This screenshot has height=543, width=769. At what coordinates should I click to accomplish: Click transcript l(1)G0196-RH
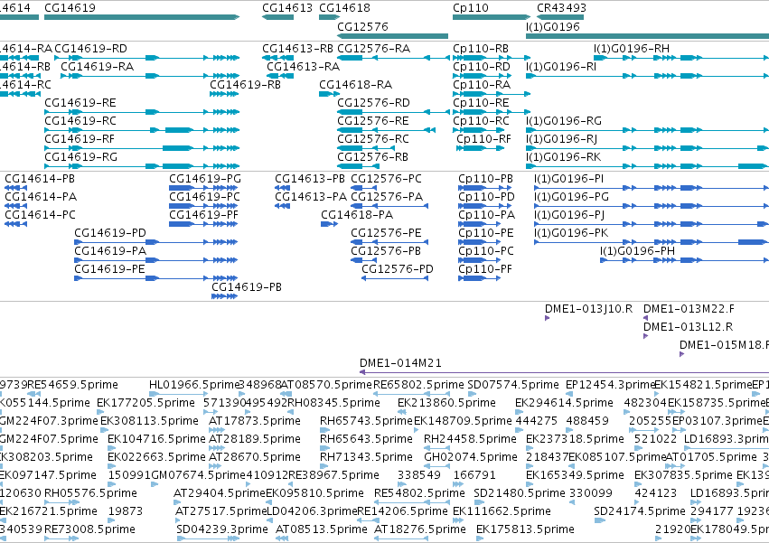[x=681, y=58]
